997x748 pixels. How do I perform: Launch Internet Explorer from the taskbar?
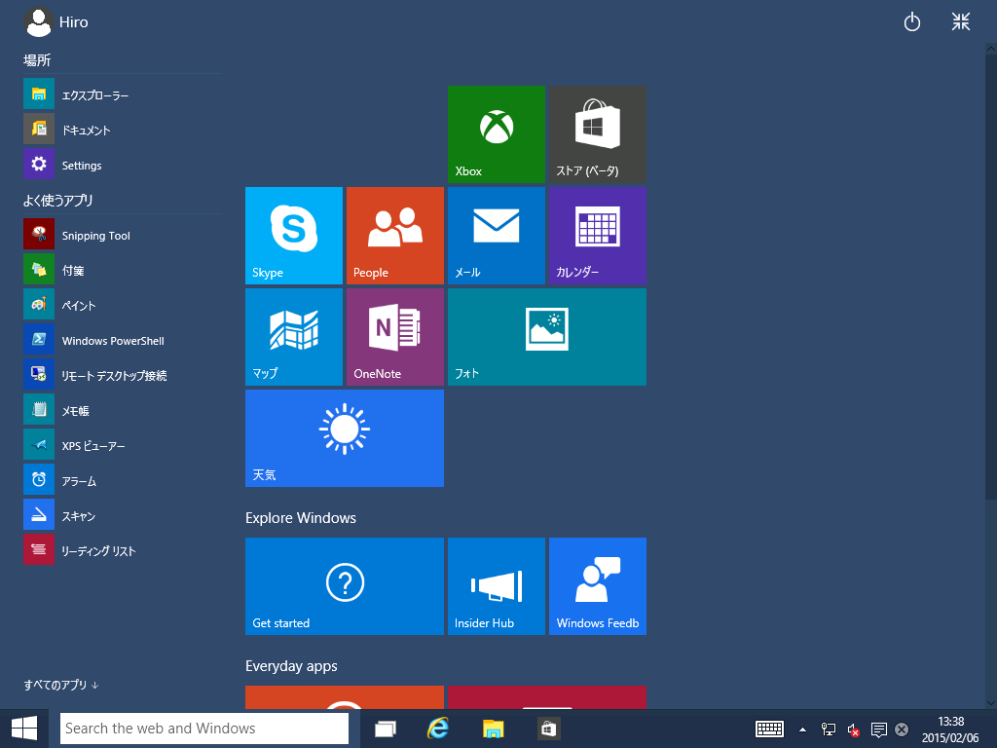click(x=438, y=729)
